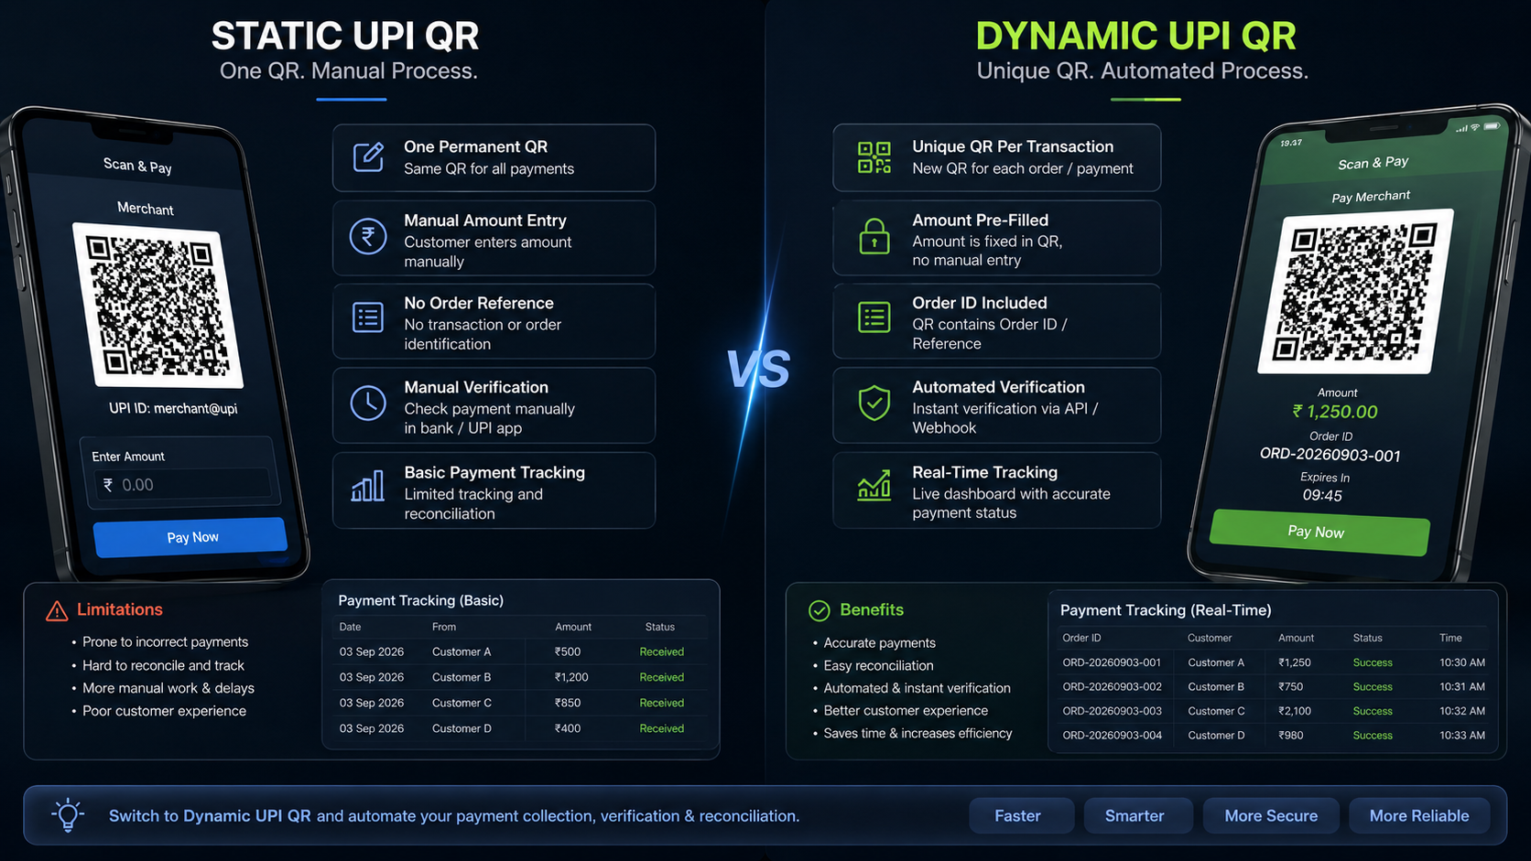Click the list icon beside Order ID Included
The width and height of the screenshot is (1531, 861).
click(x=874, y=317)
